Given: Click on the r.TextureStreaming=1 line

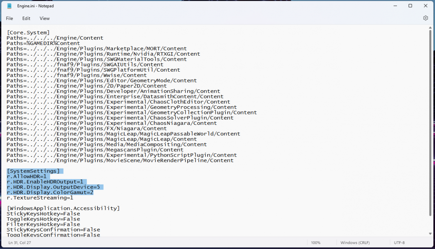Looking at the screenshot, I should [40, 198].
